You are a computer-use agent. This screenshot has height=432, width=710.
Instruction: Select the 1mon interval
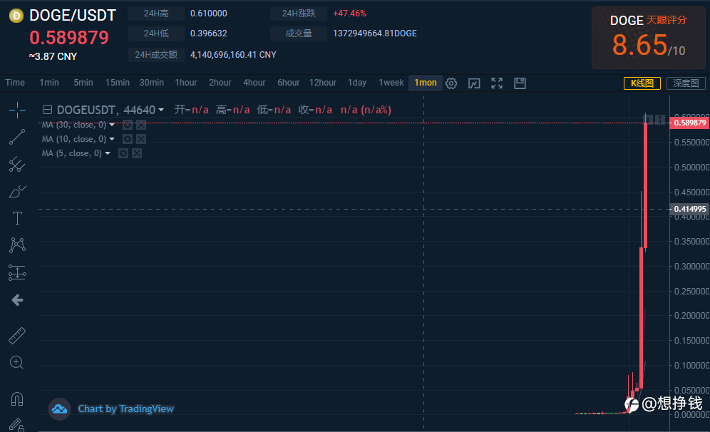426,83
